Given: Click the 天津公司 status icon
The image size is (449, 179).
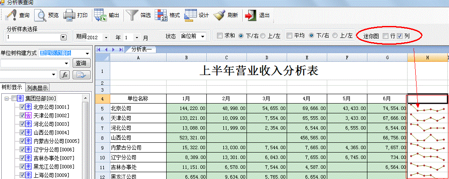Looking at the screenshot, I should tap(29, 115).
